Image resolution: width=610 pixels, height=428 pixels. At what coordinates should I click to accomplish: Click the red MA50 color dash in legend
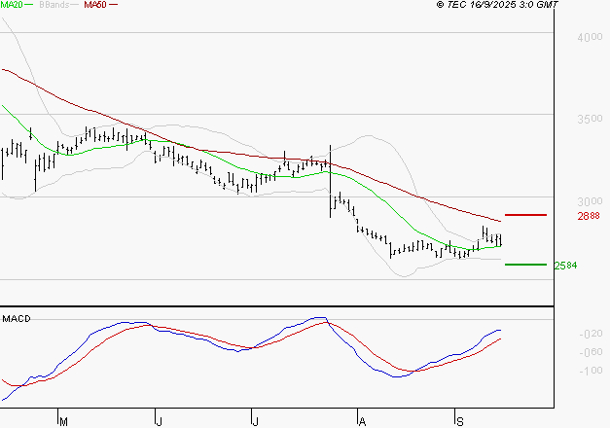pos(114,6)
